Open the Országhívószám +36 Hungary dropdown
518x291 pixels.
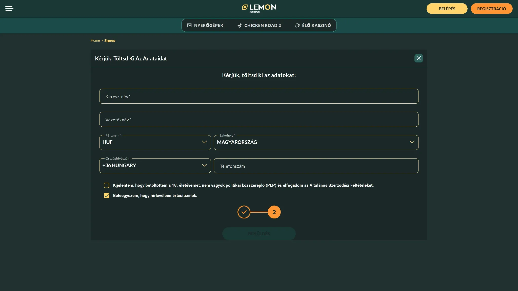(155, 166)
